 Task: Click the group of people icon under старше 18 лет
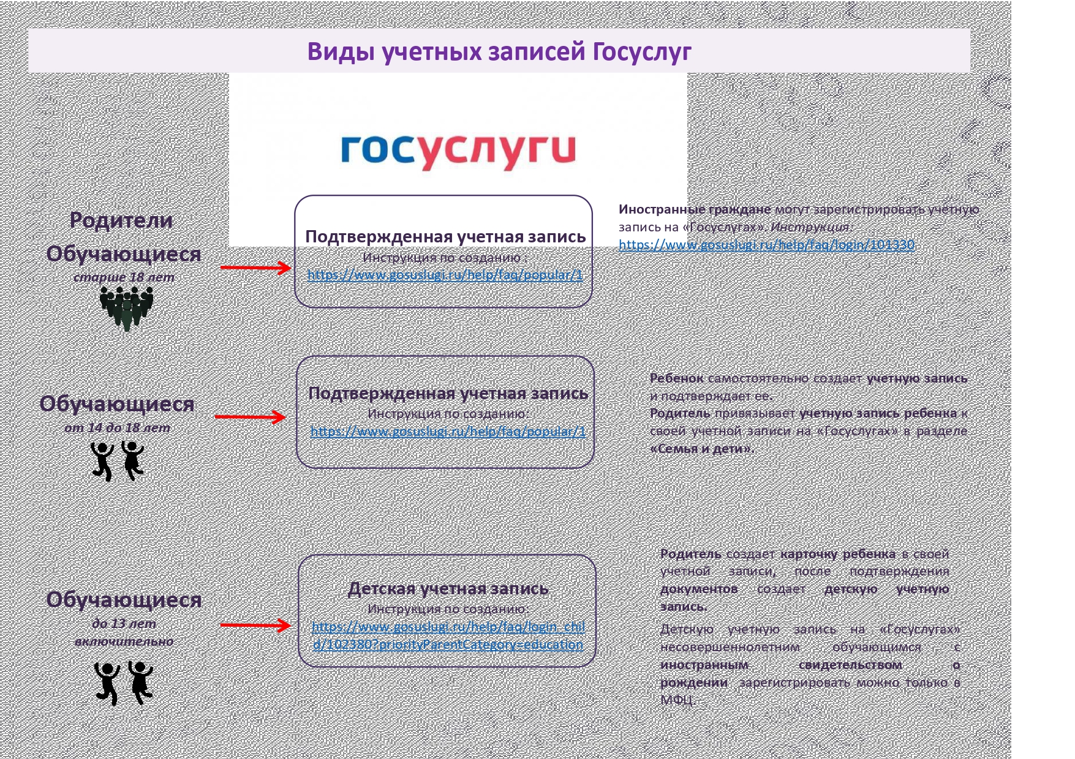click(x=126, y=310)
